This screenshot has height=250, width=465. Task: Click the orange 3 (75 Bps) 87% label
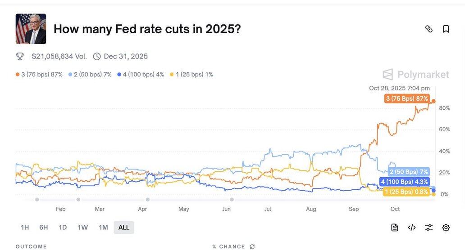pos(407,98)
